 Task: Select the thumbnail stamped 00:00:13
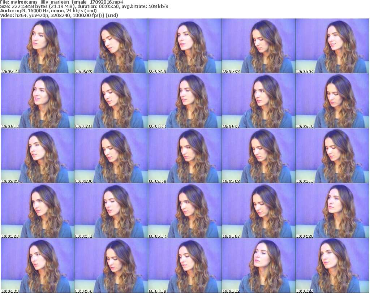pos(38,46)
